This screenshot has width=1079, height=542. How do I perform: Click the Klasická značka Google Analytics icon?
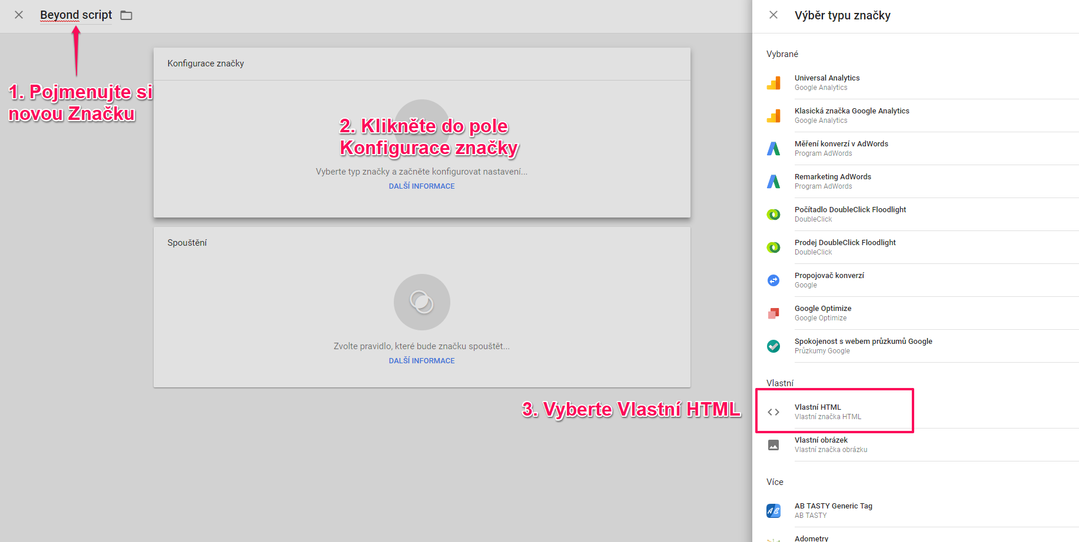coord(773,116)
